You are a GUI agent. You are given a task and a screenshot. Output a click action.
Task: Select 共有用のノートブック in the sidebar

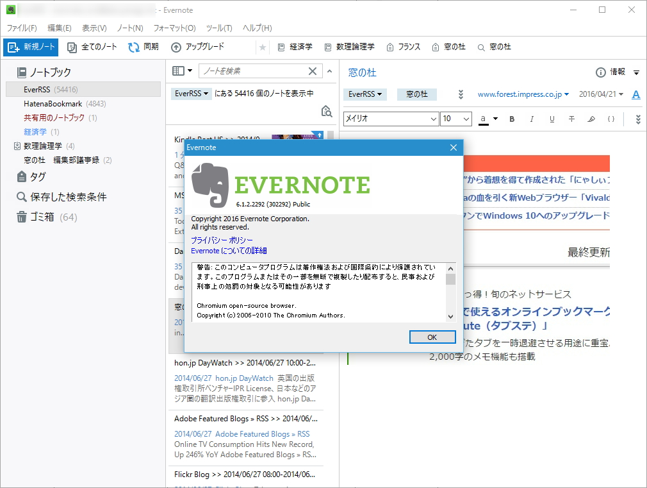[x=60, y=118]
